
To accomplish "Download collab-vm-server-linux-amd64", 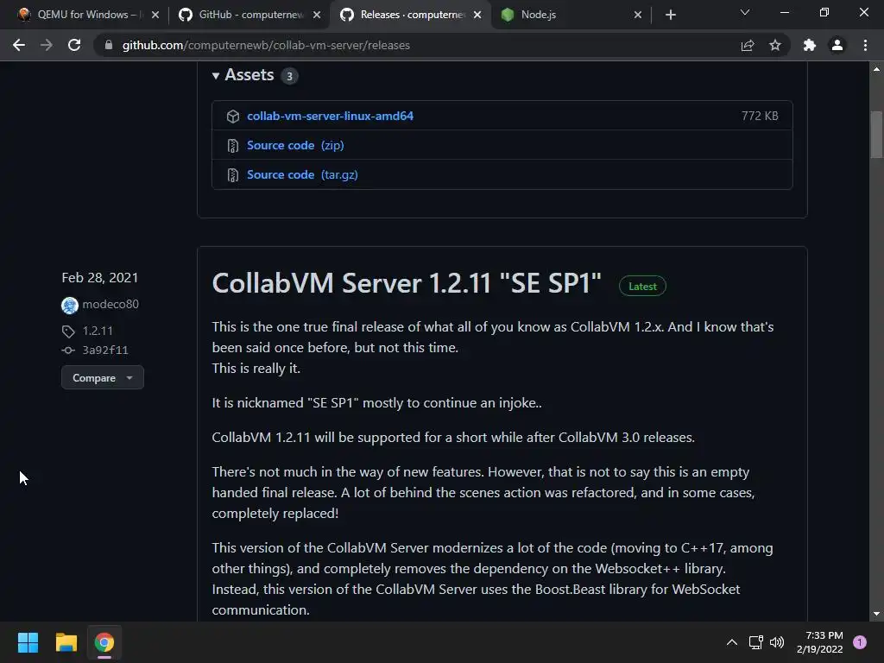I will point(330,116).
